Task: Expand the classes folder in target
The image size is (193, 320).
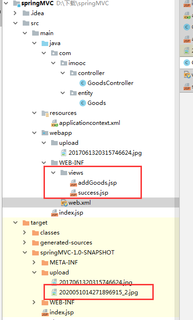Action: [25, 233]
